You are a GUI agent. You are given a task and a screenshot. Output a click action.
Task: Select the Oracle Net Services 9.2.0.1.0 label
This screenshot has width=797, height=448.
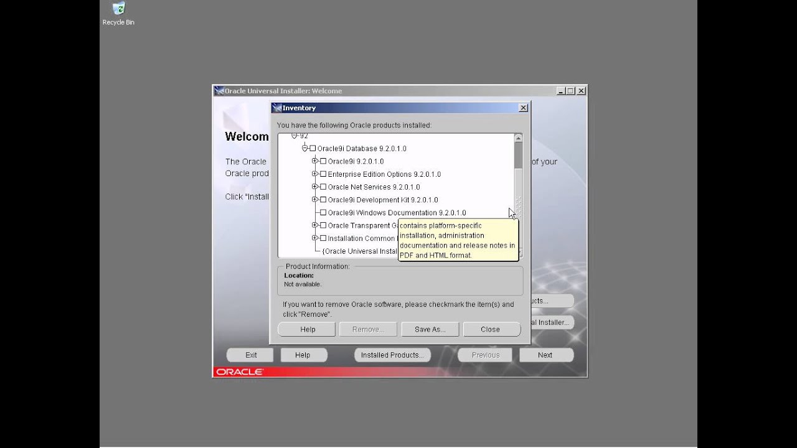(374, 187)
